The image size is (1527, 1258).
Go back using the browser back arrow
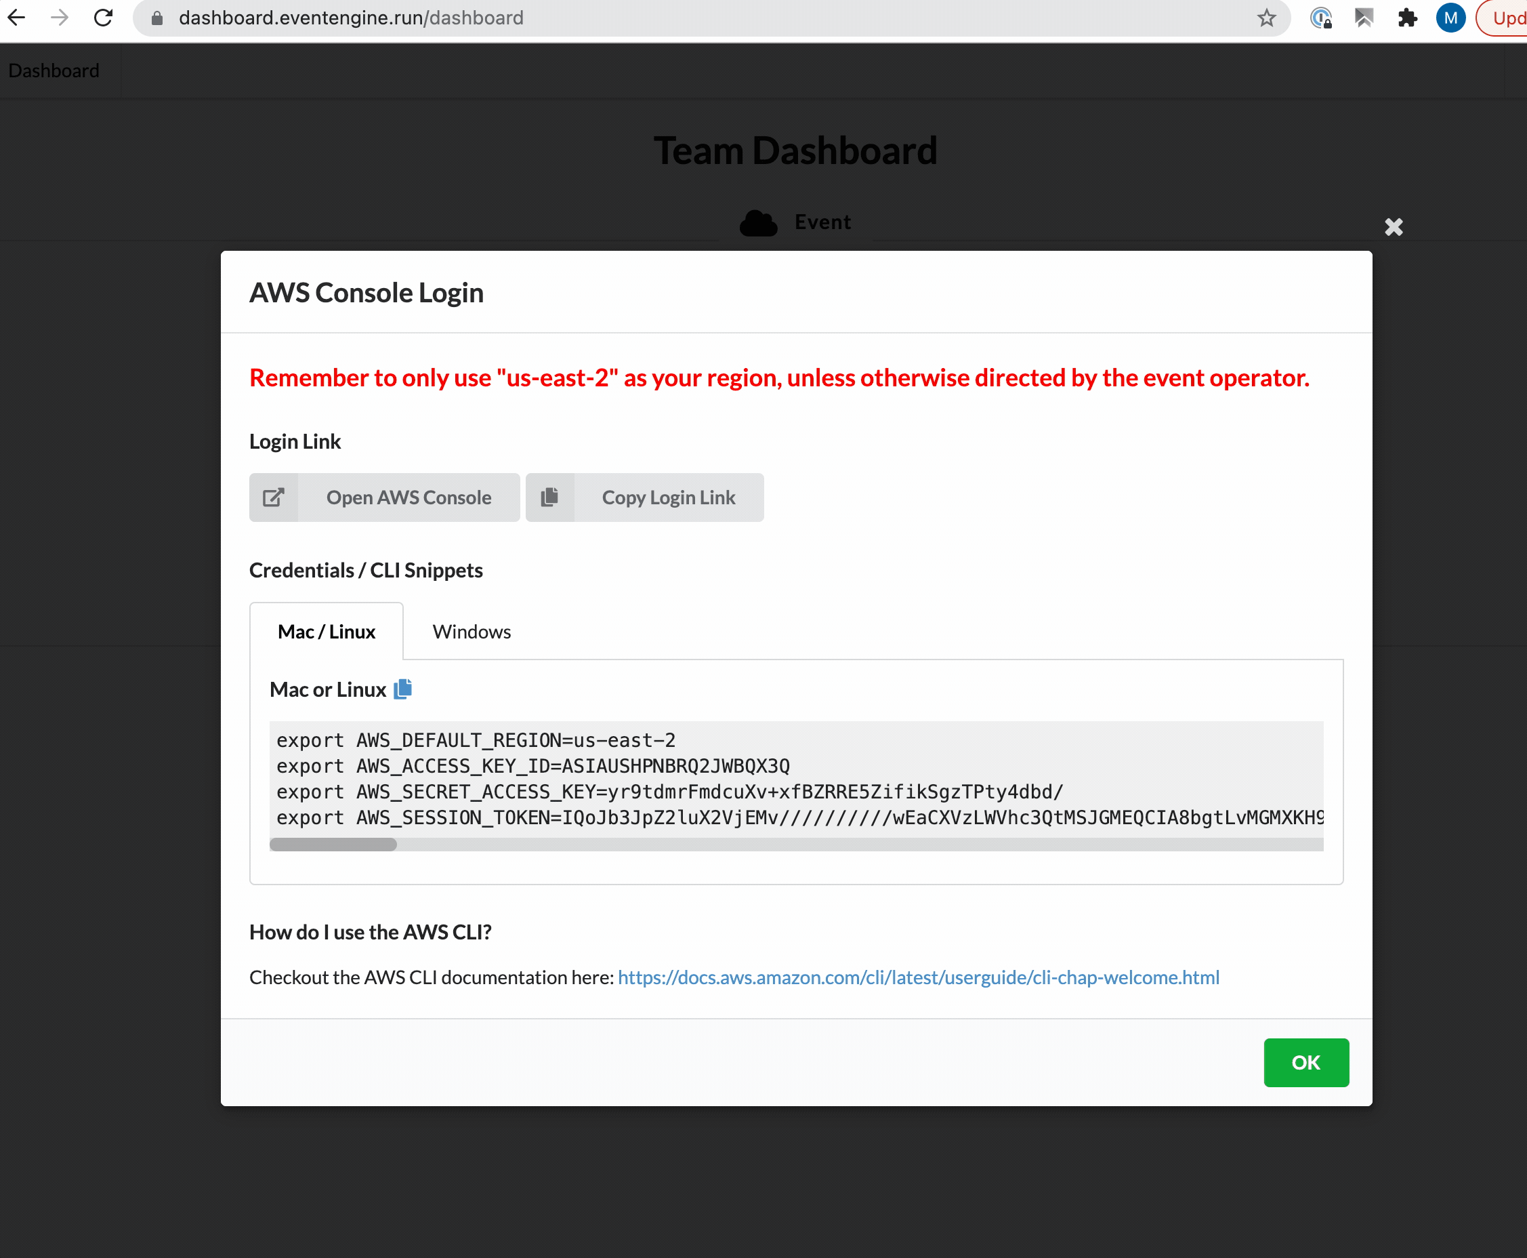pyautogui.click(x=17, y=18)
